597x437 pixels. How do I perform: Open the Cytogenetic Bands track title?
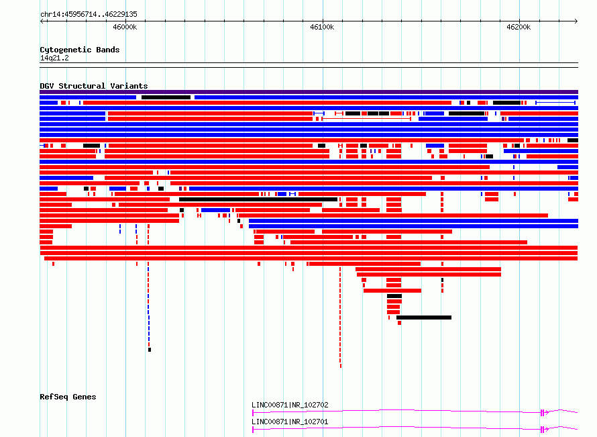coord(80,50)
